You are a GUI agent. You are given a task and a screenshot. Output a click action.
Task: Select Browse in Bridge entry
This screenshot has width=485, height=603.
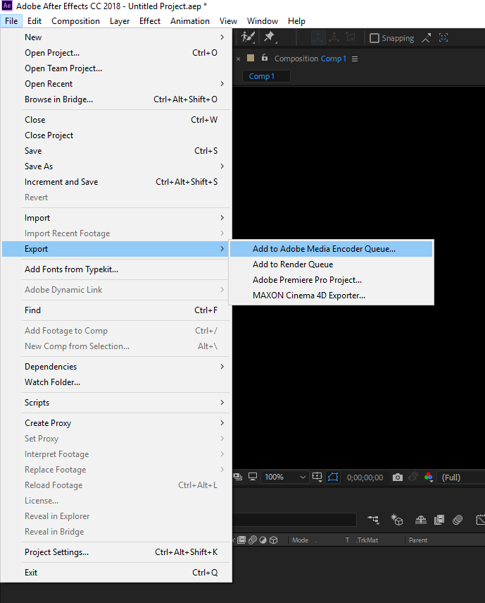point(117,99)
